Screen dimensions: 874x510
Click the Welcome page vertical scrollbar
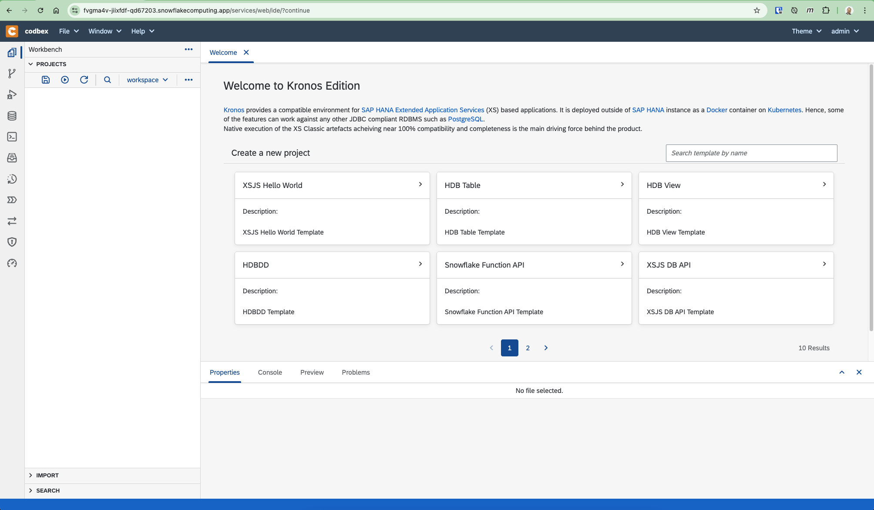click(871, 198)
